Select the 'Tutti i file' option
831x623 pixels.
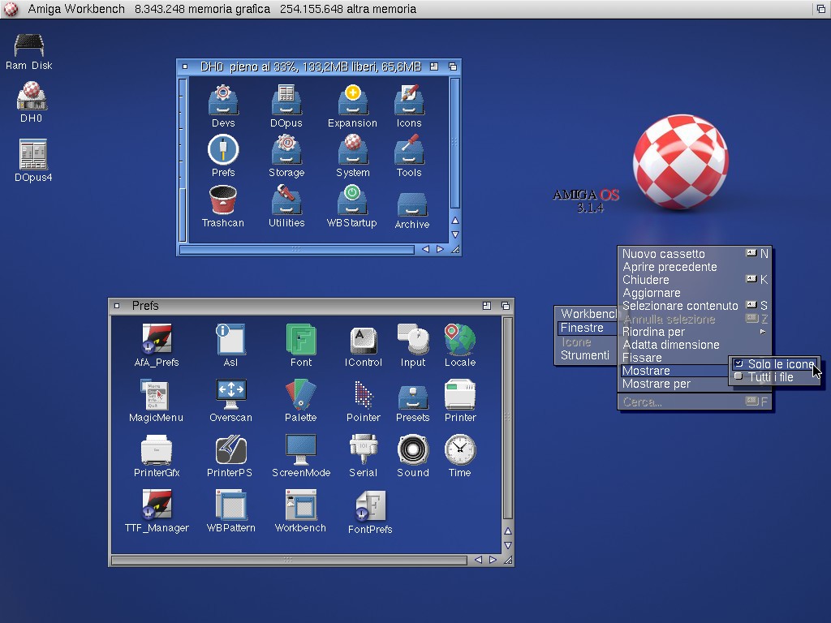(x=770, y=377)
